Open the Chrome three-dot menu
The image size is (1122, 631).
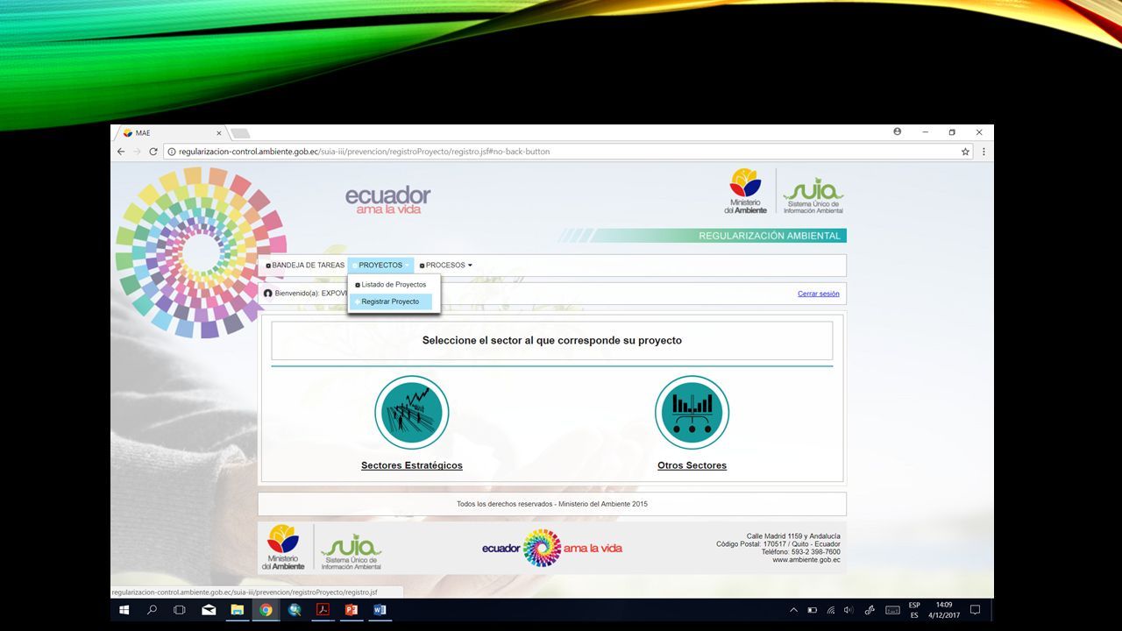984,152
